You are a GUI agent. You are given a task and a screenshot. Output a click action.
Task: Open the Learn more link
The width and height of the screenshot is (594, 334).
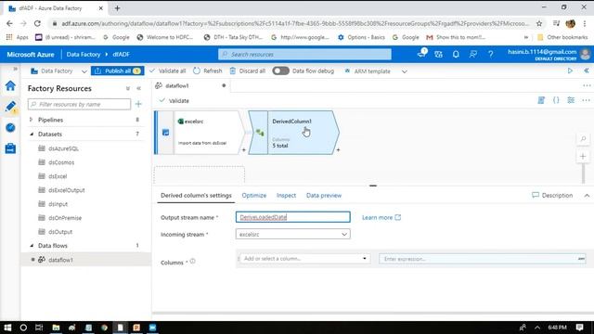[x=381, y=217]
